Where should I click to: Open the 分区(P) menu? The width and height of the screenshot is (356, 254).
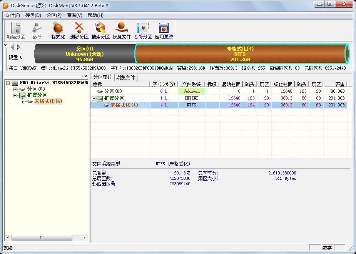tap(54, 15)
